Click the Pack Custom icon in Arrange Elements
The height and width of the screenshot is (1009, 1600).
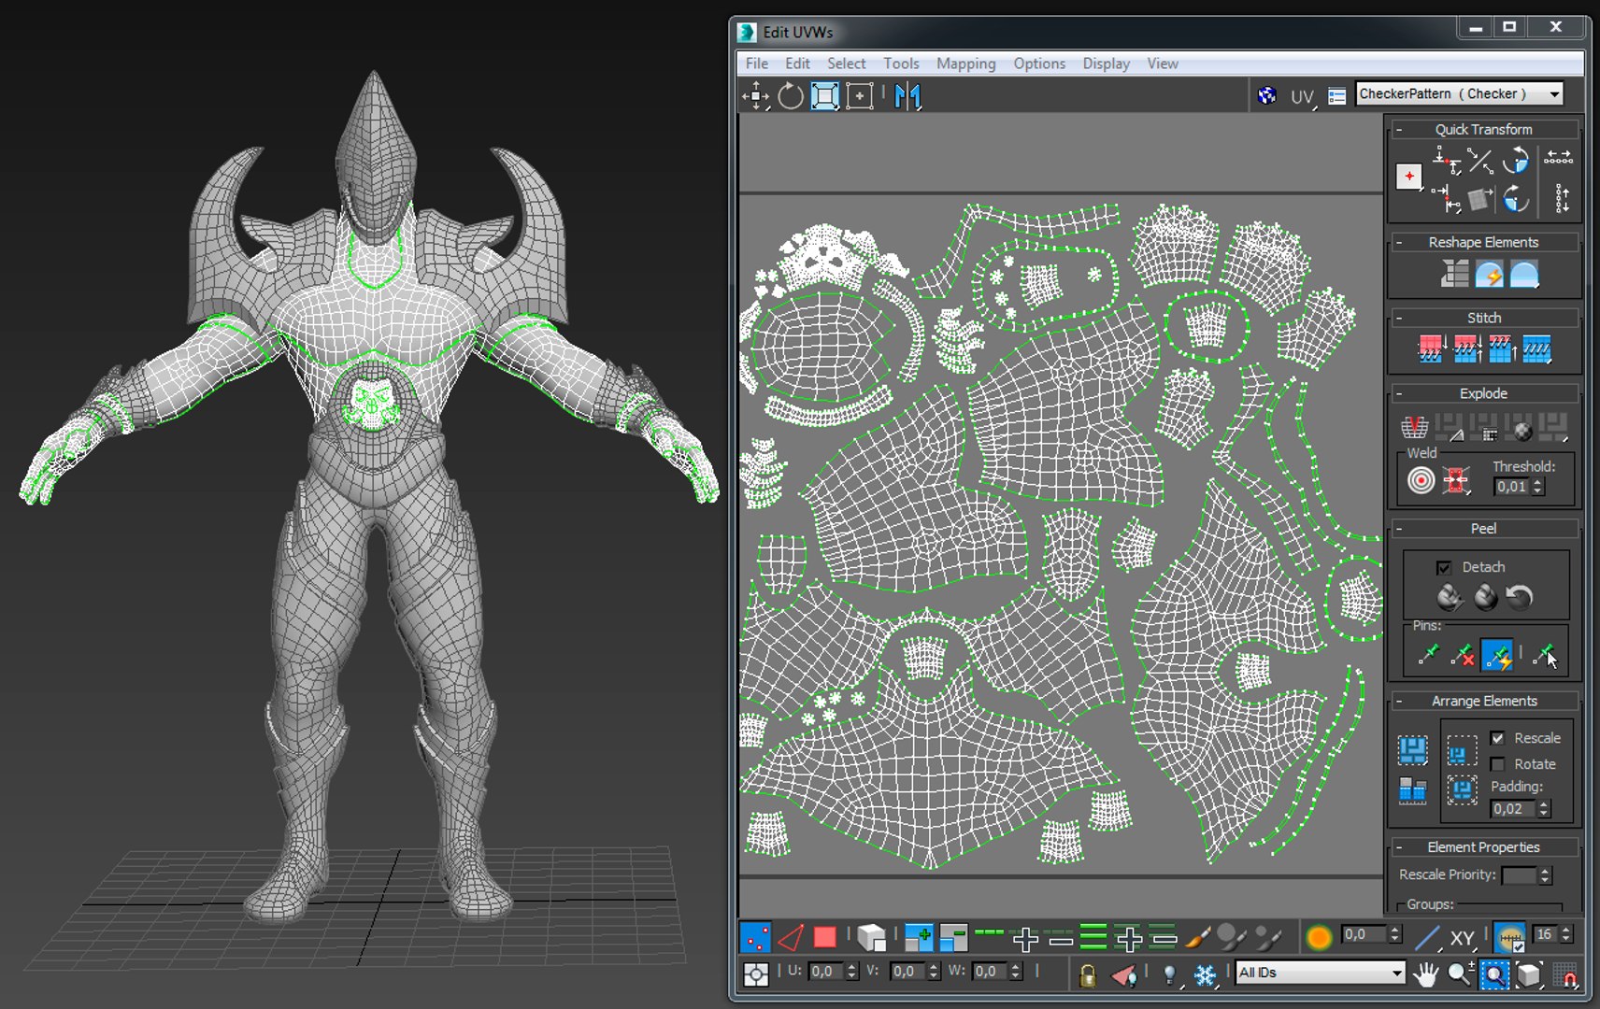1412,750
